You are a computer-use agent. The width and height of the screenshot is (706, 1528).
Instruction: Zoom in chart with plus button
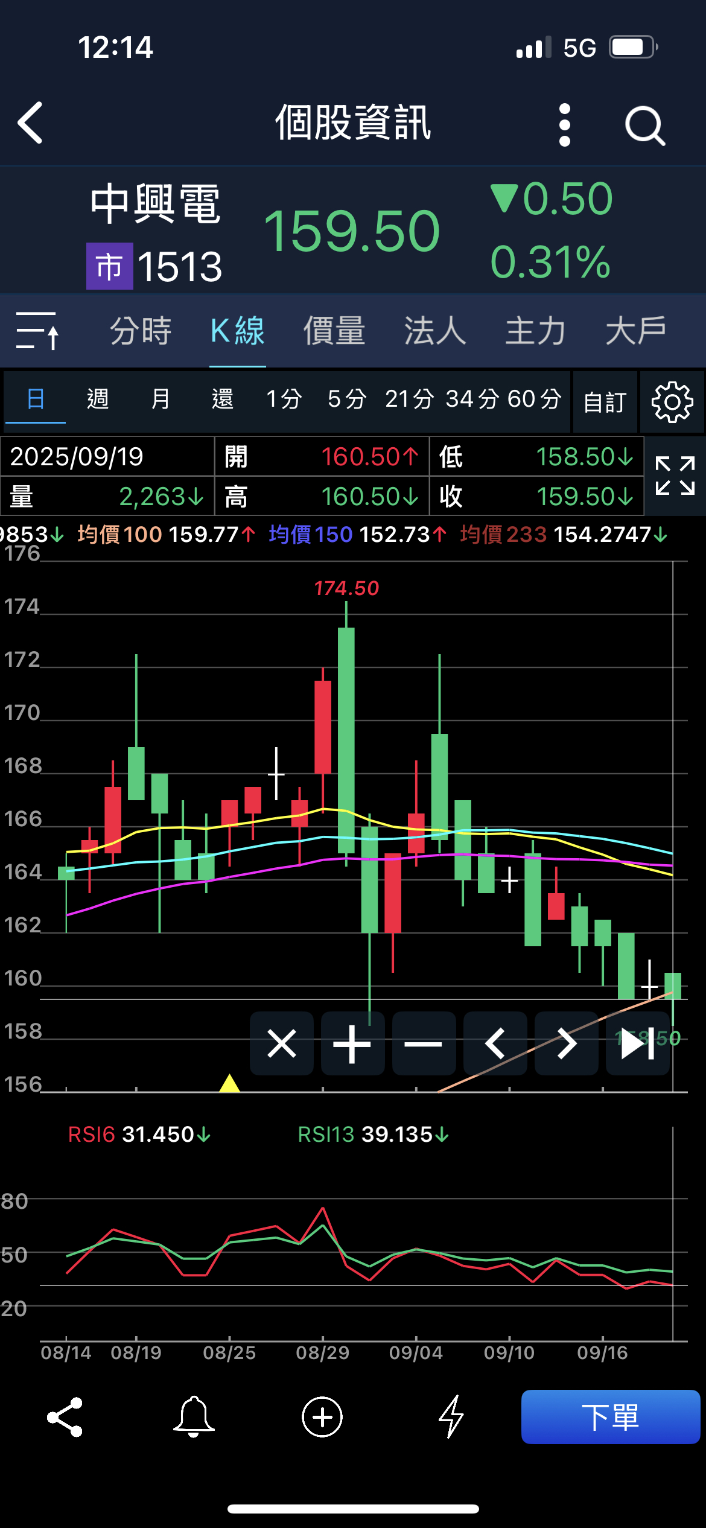[x=352, y=1043]
